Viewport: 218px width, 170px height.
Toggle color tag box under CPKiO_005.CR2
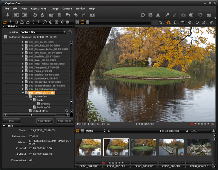pyautogui.click(x=159, y=163)
